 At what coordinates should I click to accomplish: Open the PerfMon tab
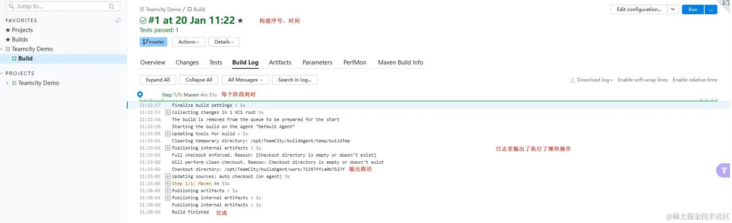pyautogui.click(x=355, y=62)
